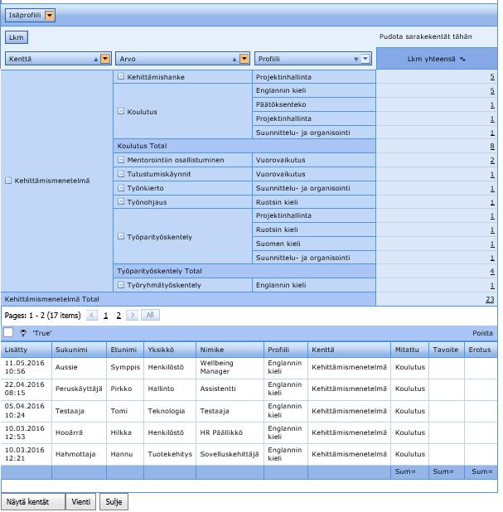Image resolution: width=503 pixels, height=512 pixels.
Task: Collapse the Tutustumiskäynnit row
Action: [121, 174]
